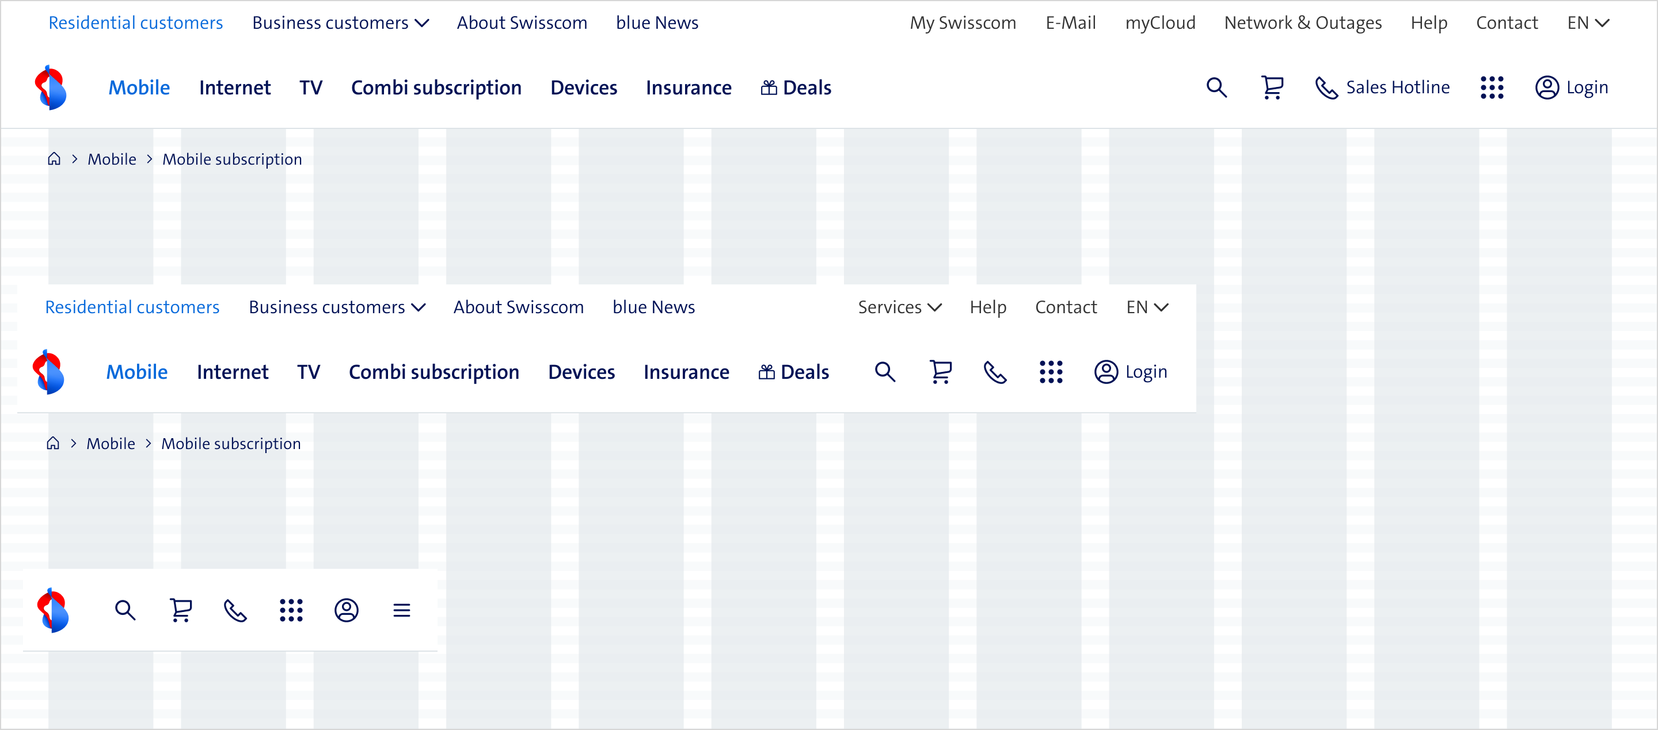Screen dimensions: 1658x730
Task: Click Mobile in the lower breadcrumb
Action: [111, 443]
